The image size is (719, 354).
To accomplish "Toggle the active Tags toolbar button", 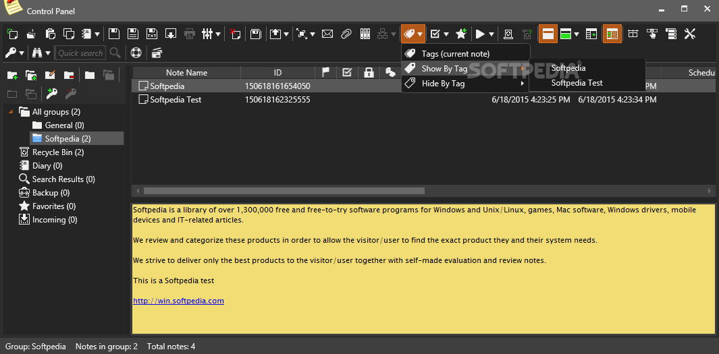I will coord(413,34).
